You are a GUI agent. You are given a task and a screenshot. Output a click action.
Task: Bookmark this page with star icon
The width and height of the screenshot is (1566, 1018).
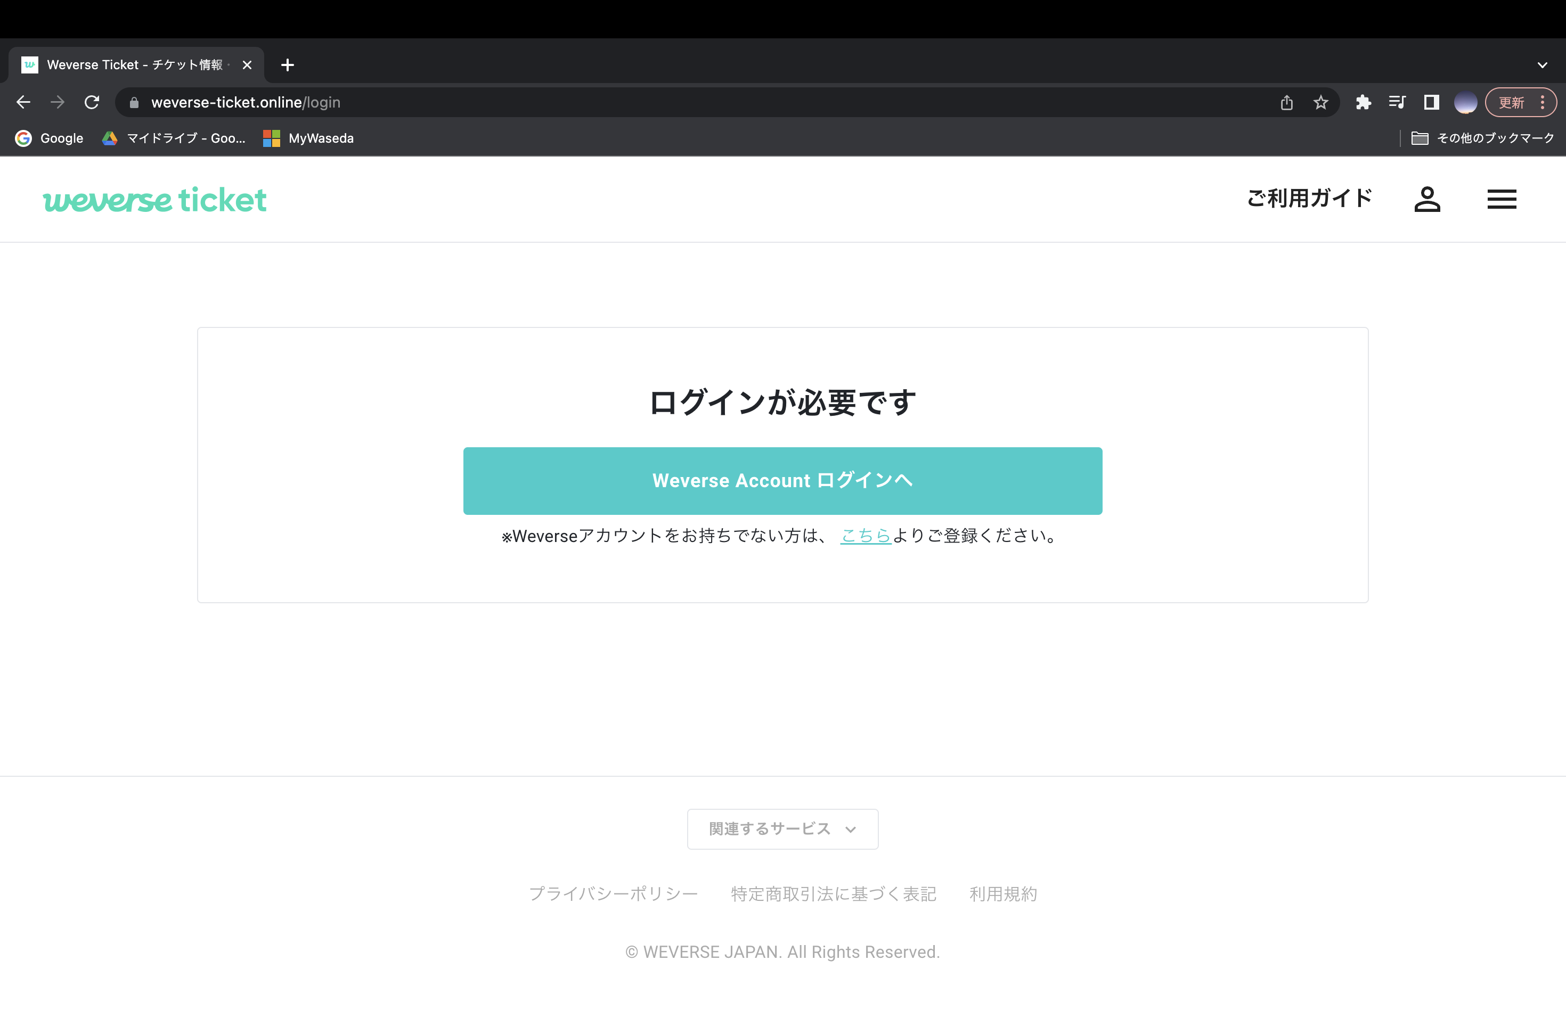[1320, 103]
